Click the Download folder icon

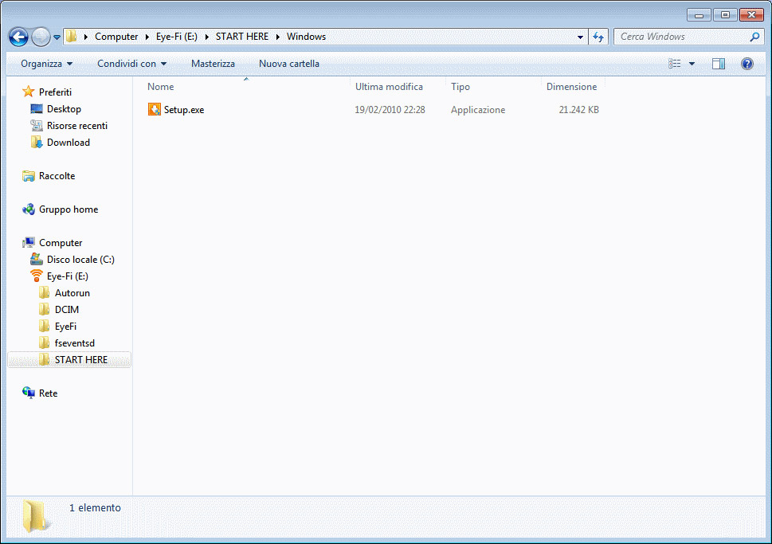(37, 143)
